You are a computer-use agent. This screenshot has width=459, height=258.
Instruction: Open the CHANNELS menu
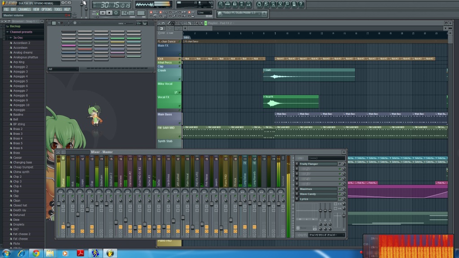click(x=25, y=9)
